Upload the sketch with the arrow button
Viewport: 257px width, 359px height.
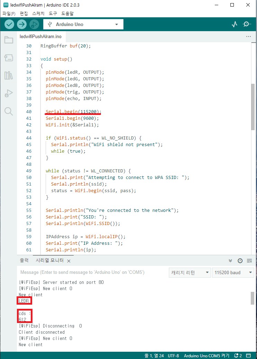(22, 24)
